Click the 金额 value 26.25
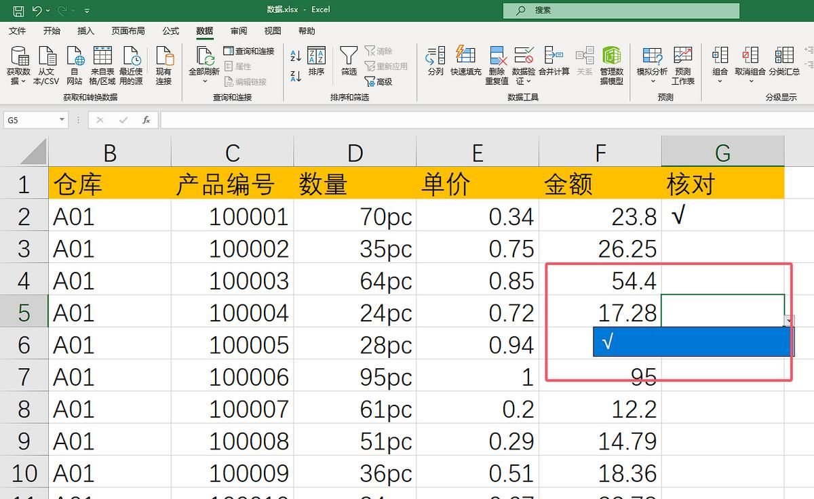Screen dimensions: 814x499 [600, 248]
